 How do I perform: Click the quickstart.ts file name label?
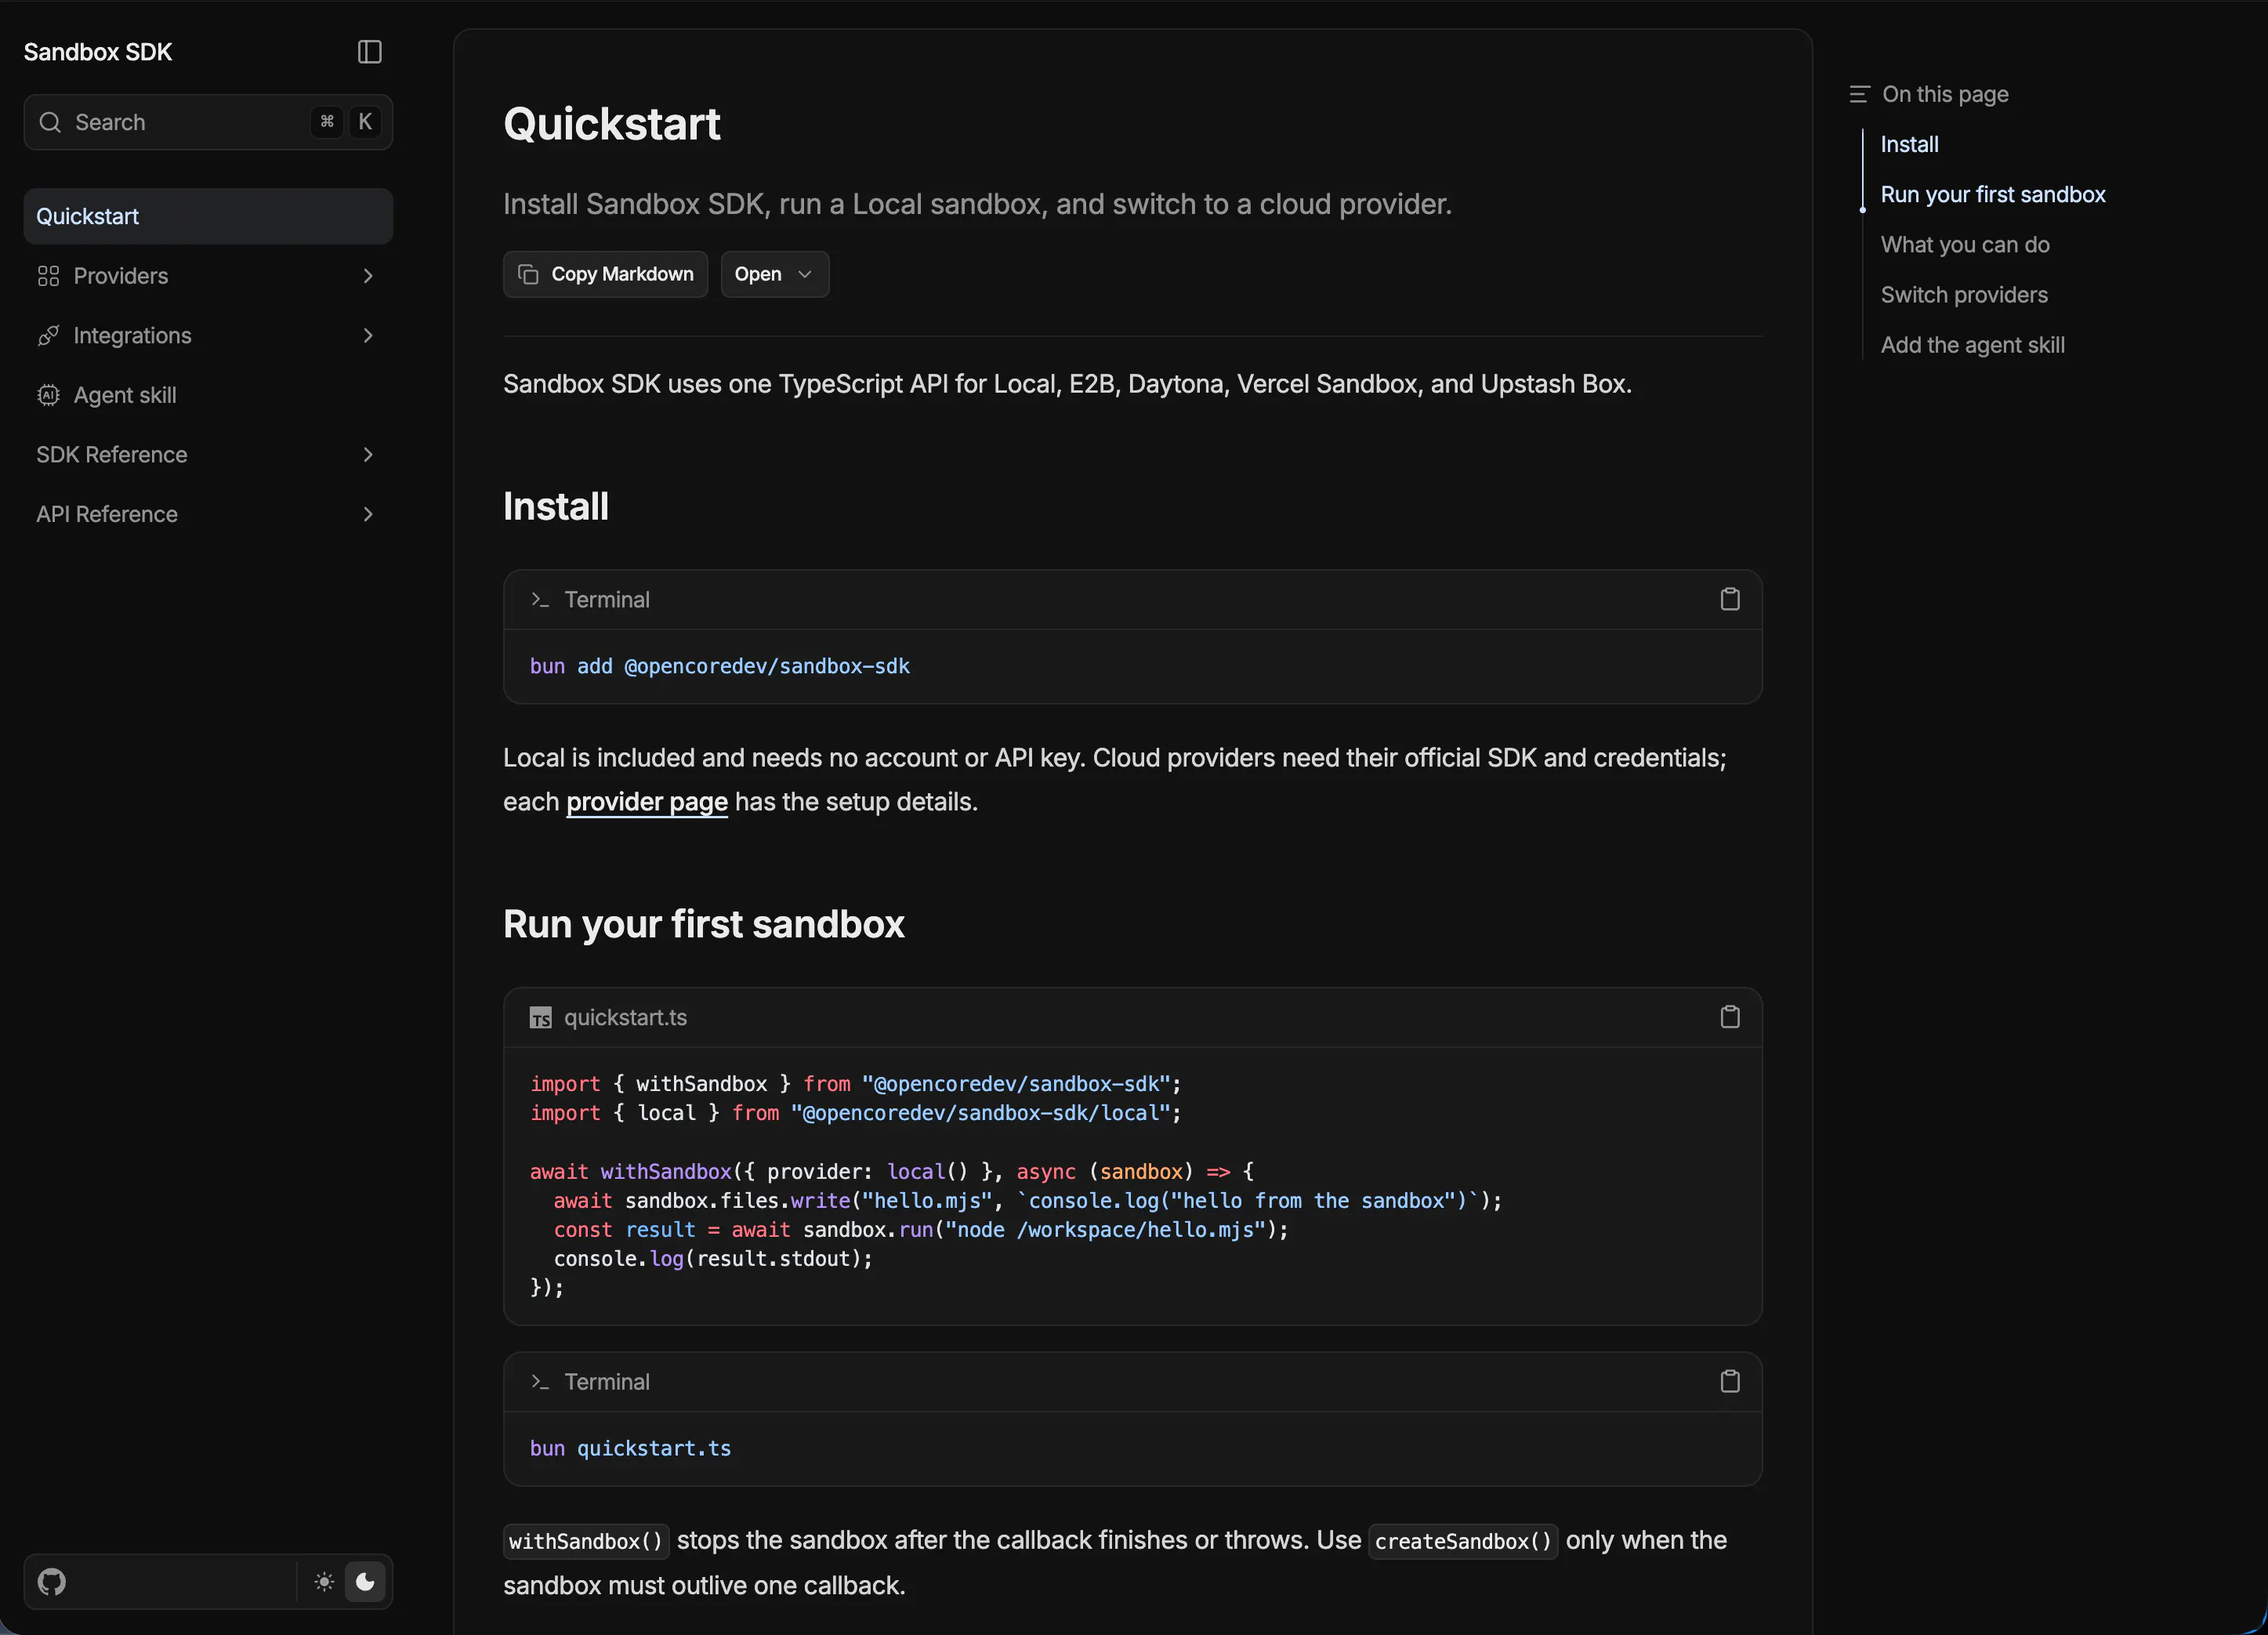pyautogui.click(x=625, y=1017)
